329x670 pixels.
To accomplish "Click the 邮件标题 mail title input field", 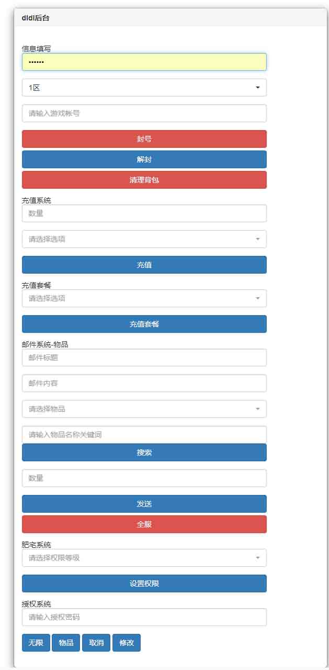I will coord(144,358).
